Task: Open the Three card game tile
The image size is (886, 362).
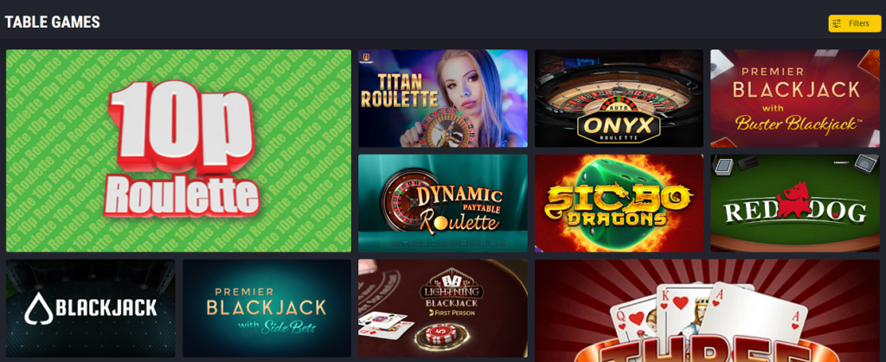Action: point(707,311)
